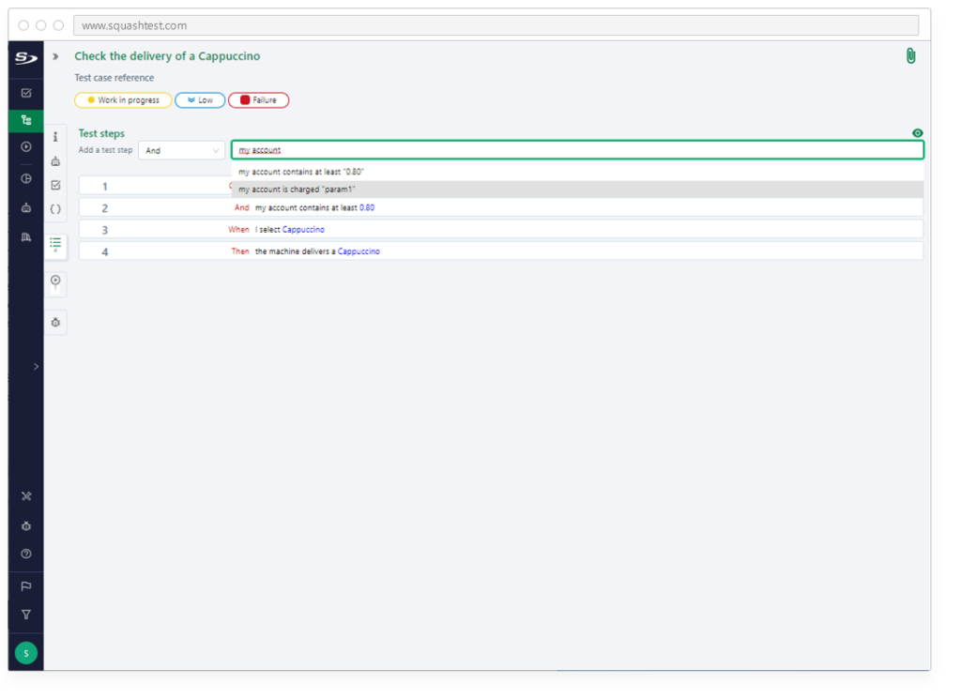Open the user avatar S menu
This screenshot has width=961, height=699.
coord(25,653)
